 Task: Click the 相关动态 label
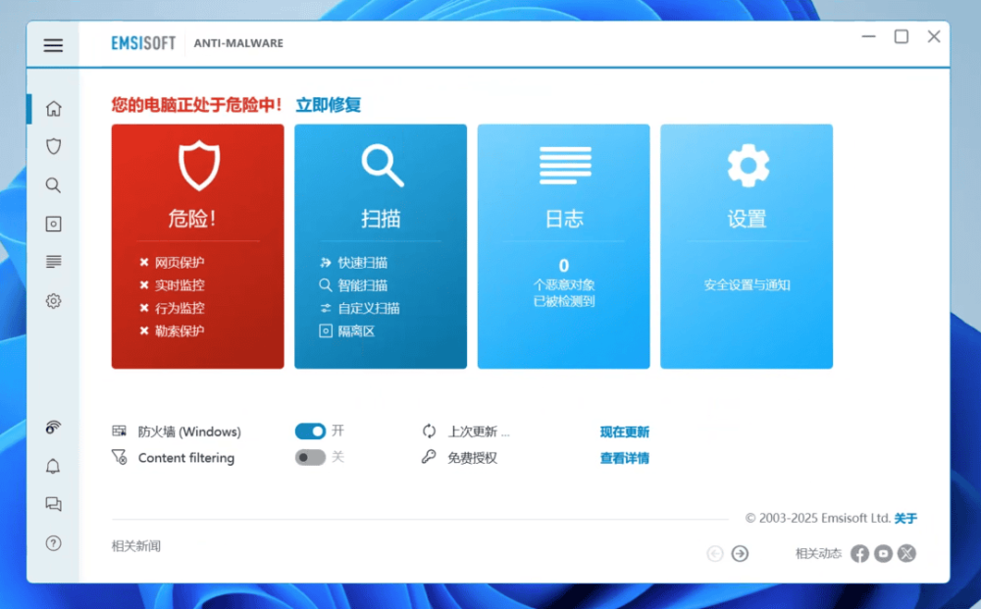tap(818, 553)
